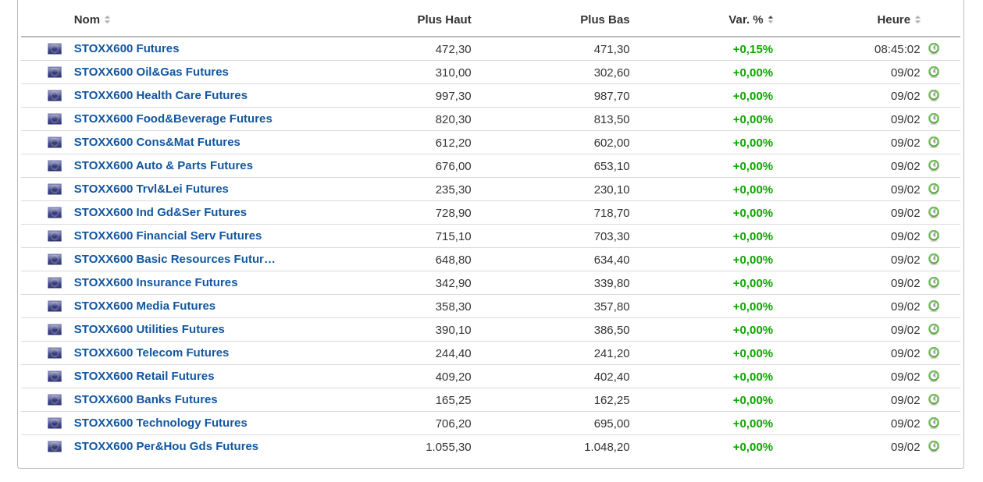Click the clock icon in STOXX600 Futures row
Viewport: 983px width, 482px height.
coord(933,48)
